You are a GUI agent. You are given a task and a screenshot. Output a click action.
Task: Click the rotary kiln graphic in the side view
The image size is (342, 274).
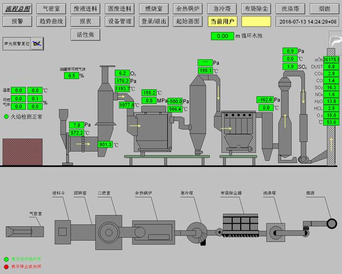[x=83, y=144]
